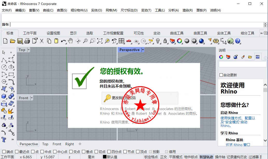
Task: Toggle 锁定格点 in the status bar
Action: click(151, 157)
